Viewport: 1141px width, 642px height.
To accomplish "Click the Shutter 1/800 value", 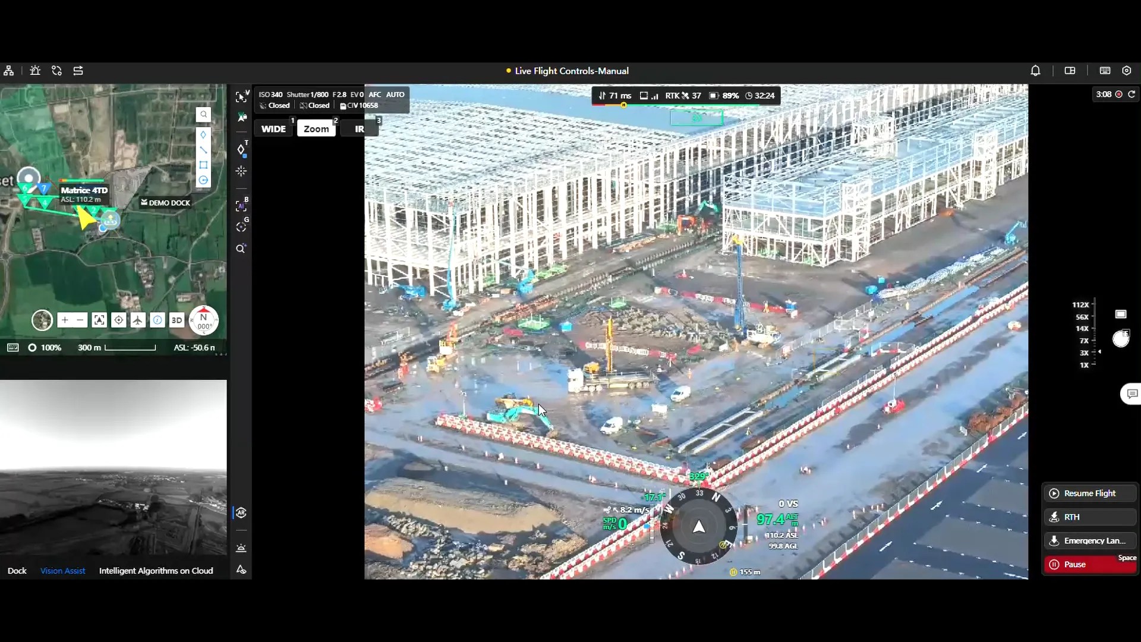I will [307, 95].
